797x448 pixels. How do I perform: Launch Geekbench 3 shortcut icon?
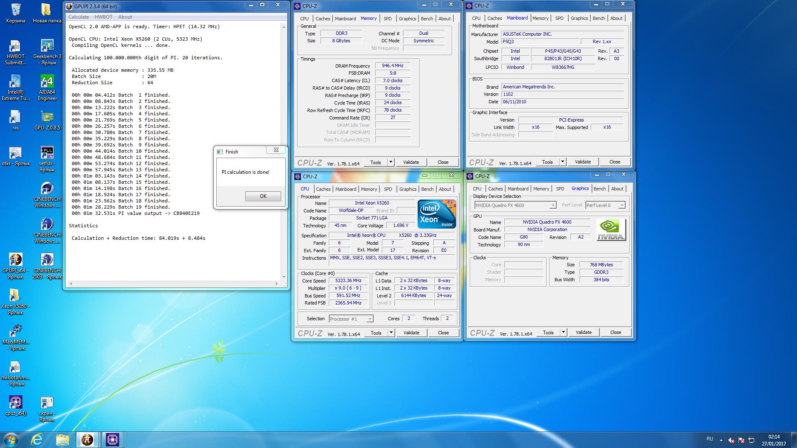[47, 53]
